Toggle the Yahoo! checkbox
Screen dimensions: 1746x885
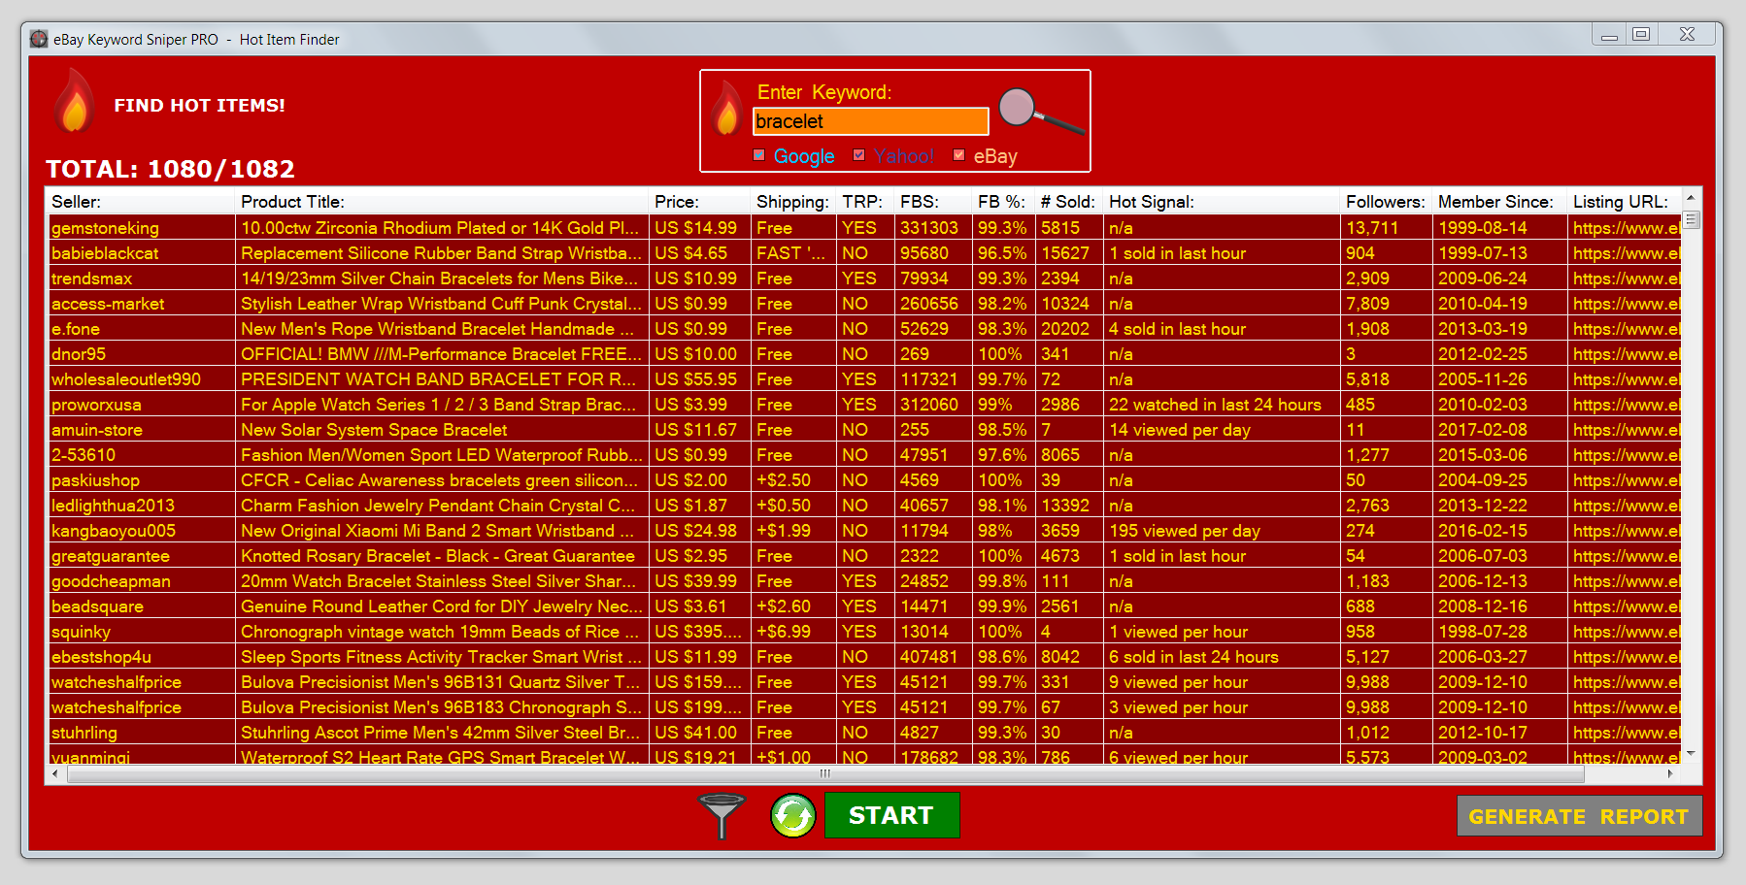pos(858,155)
